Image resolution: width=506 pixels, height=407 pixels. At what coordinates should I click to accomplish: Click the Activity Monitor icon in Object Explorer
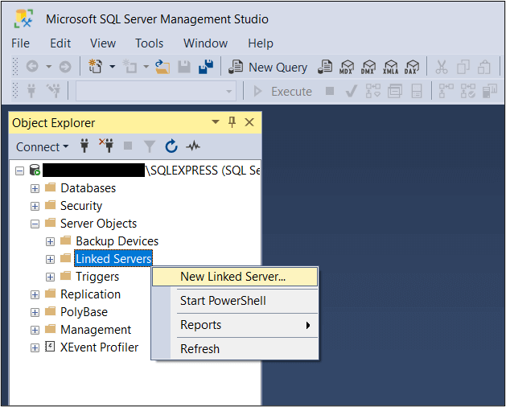point(193,146)
